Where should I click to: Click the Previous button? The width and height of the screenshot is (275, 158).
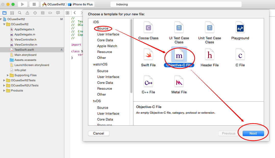click(x=229, y=133)
